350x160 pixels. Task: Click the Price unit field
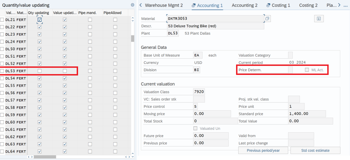click(x=296, y=106)
